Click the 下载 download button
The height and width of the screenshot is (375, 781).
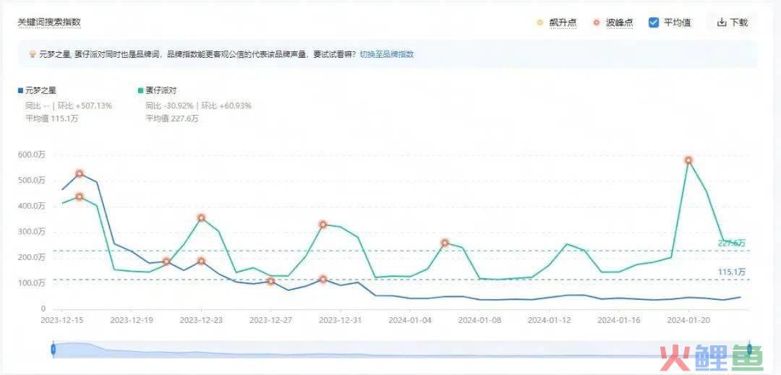732,22
